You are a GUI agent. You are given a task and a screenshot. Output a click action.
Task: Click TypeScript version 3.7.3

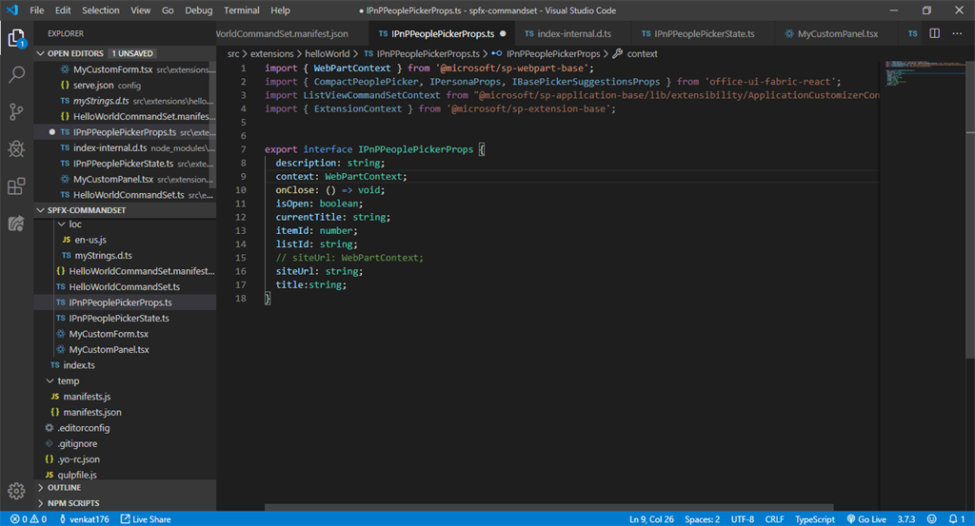click(906, 519)
